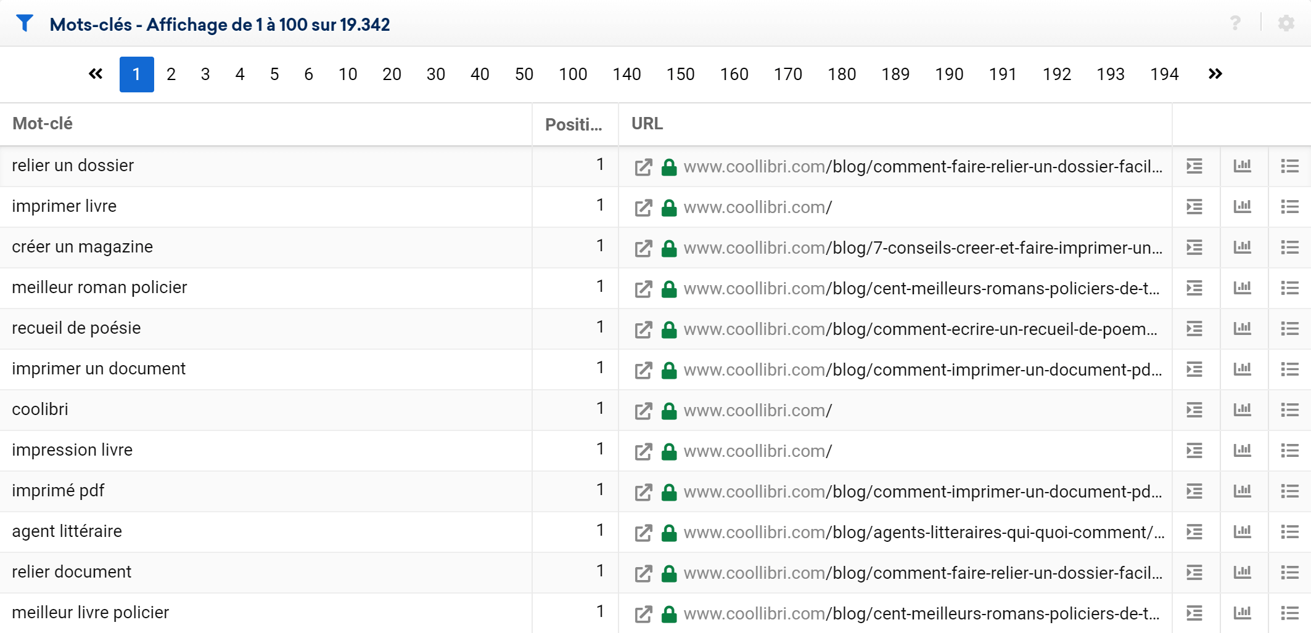
Task: Show chart icon for 'imprimer livre'
Action: (1242, 206)
